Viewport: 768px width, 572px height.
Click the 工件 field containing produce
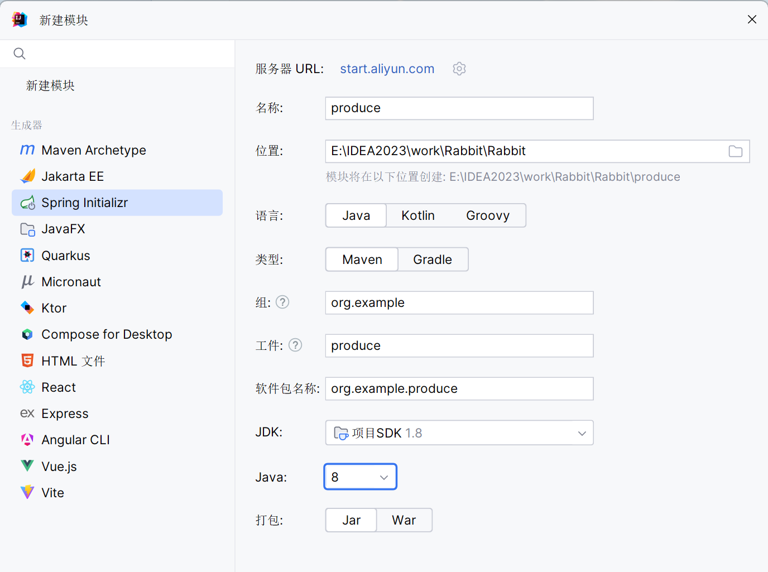(x=459, y=345)
